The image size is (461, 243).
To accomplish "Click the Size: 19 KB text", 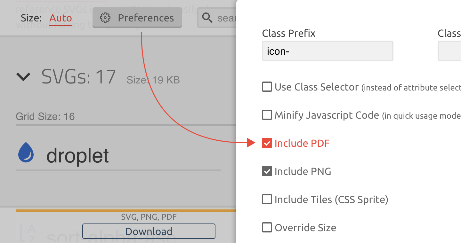I will pos(153,80).
